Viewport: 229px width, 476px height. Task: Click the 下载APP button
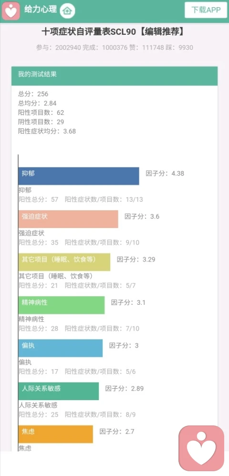click(x=206, y=10)
